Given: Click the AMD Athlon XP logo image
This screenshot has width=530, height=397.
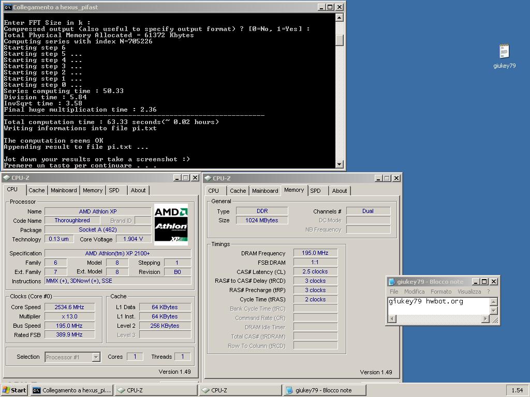Looking at the screenshot, I should point(171,224).
